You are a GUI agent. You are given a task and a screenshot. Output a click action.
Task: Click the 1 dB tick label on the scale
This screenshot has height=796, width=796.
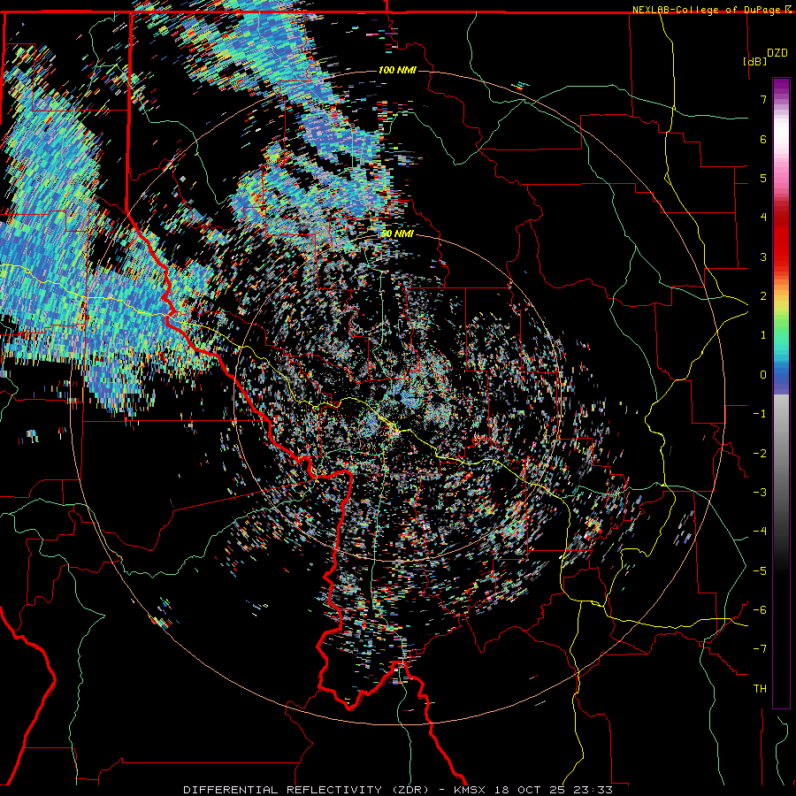pyautogui.click(x=763, y=335)
